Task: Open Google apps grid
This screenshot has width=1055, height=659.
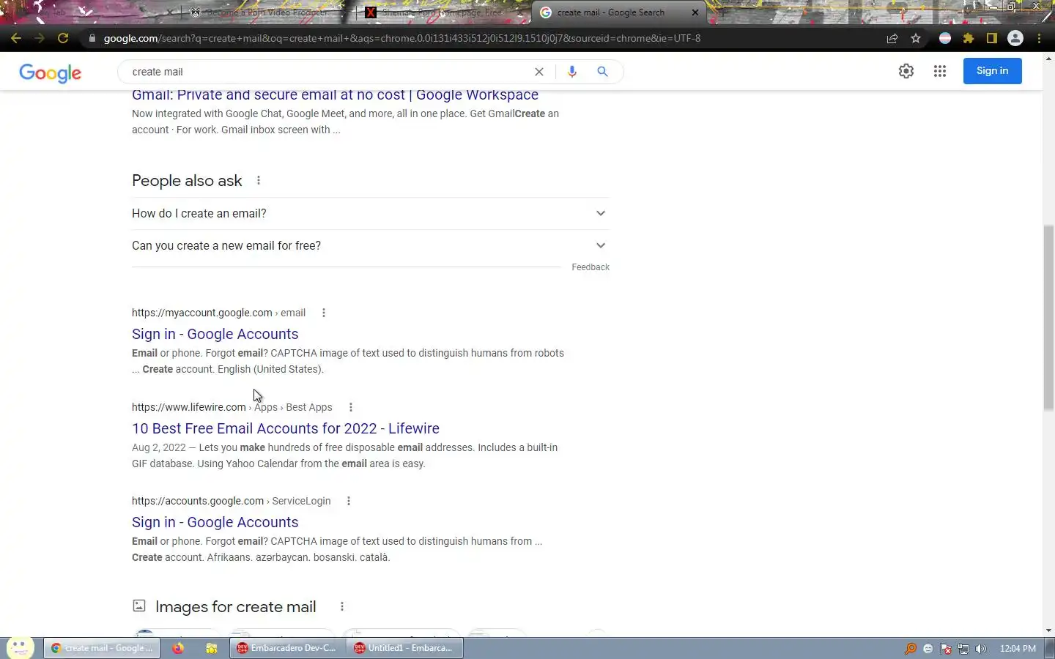Action: pos(940,71)
